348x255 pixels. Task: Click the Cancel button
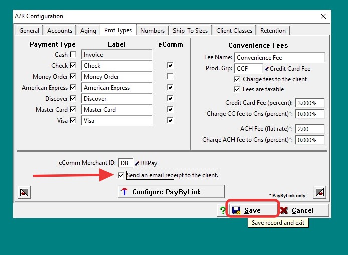303,210
